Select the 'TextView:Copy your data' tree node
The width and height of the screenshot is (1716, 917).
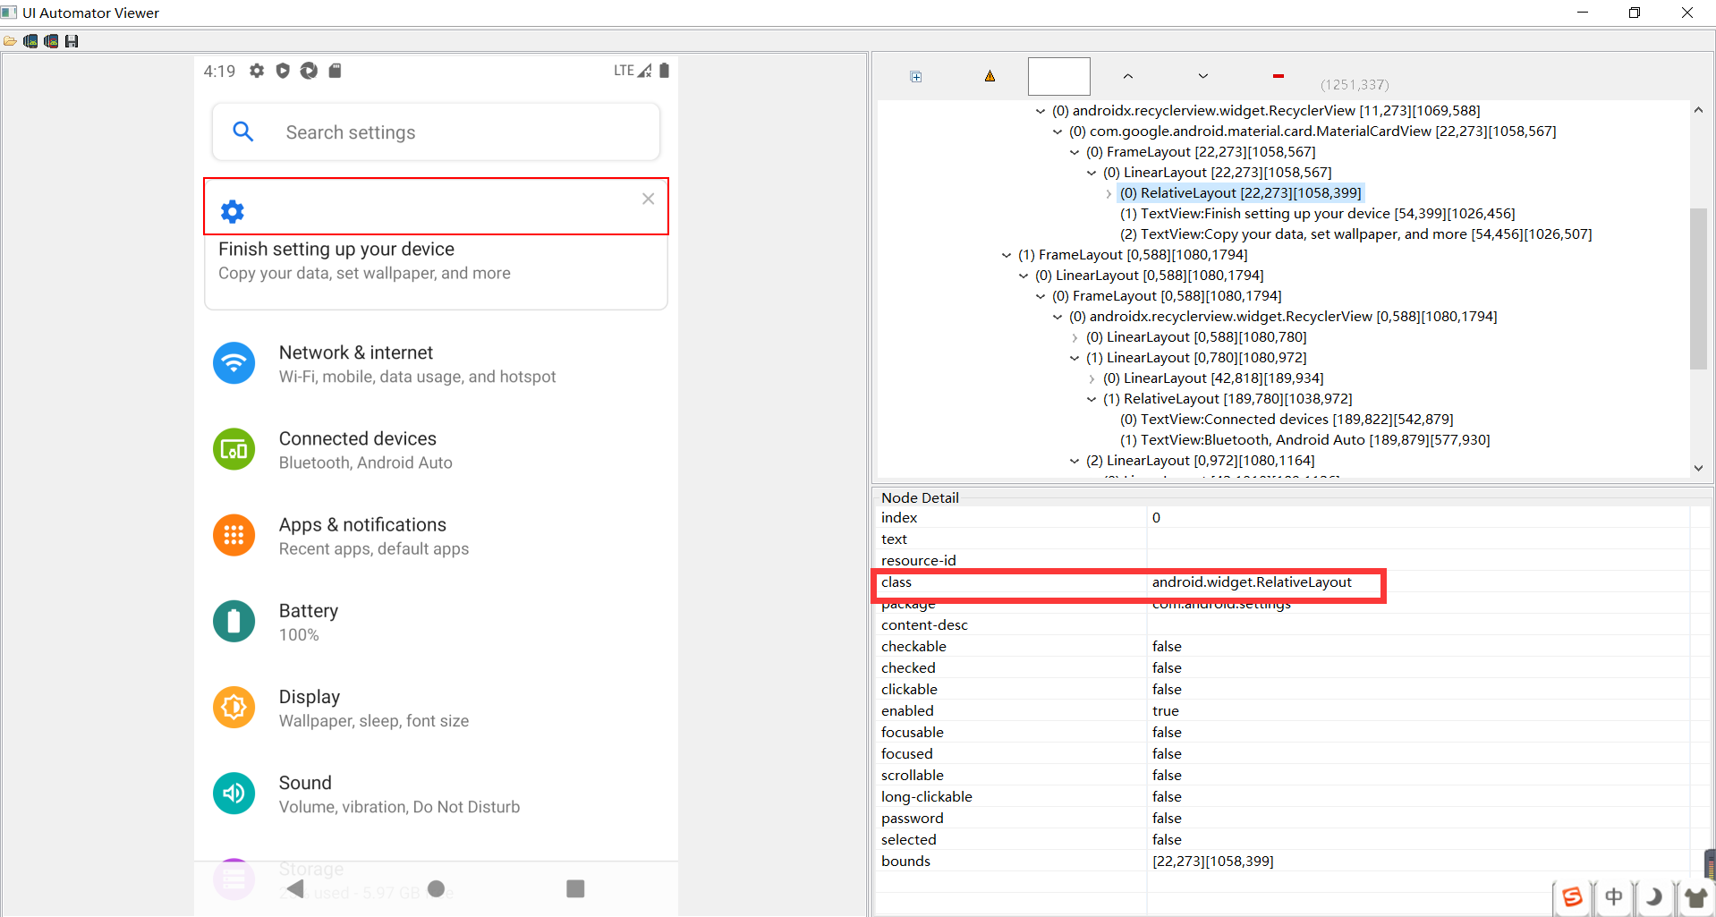coord(1355,234)
